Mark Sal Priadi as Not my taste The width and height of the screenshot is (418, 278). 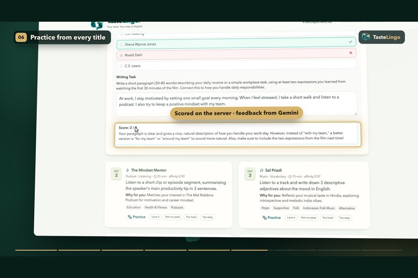[x=309, y=217]
